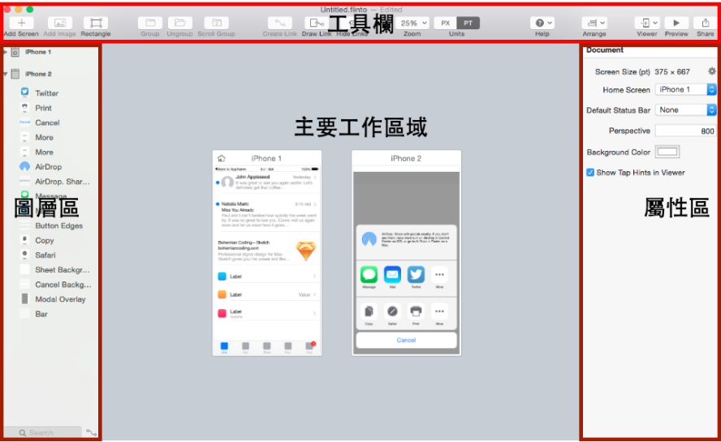
Task: Click the Add Image toolbar icon
Action: tap(60, 23)
